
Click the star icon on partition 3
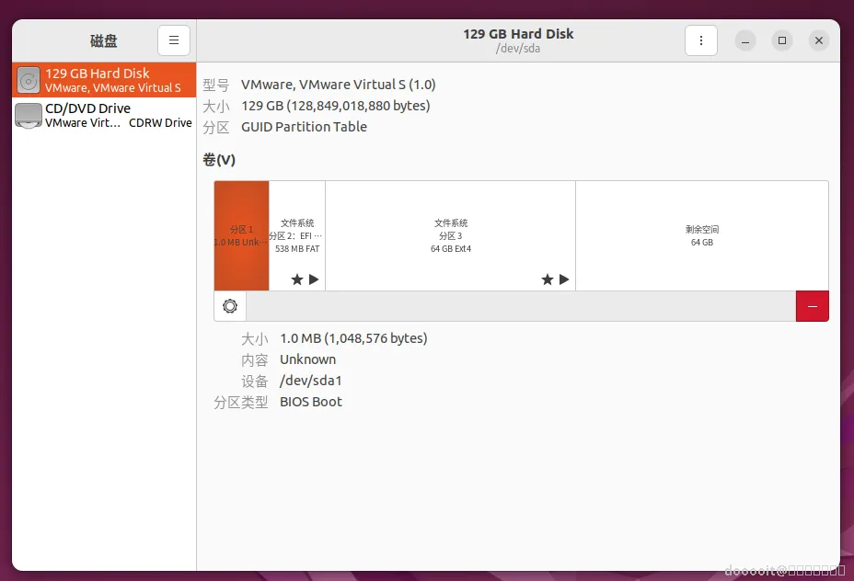coord(548,279)
